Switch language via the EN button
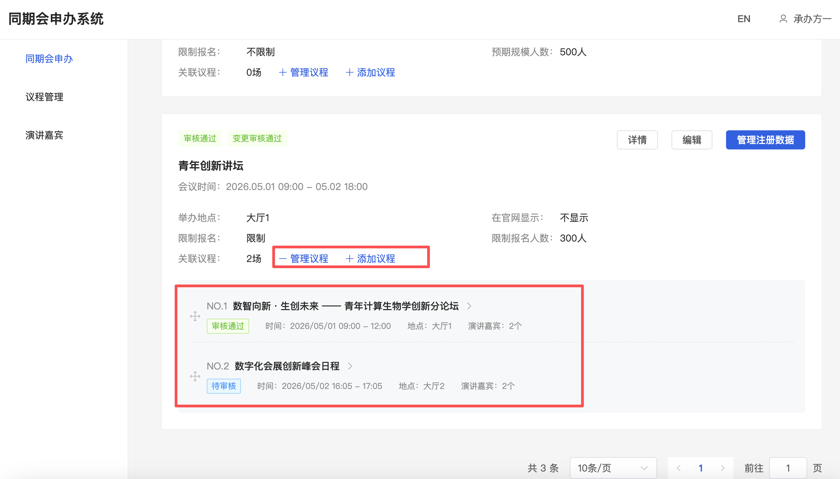Viewport: 840px width, 479px height. [x=744, y=19]
